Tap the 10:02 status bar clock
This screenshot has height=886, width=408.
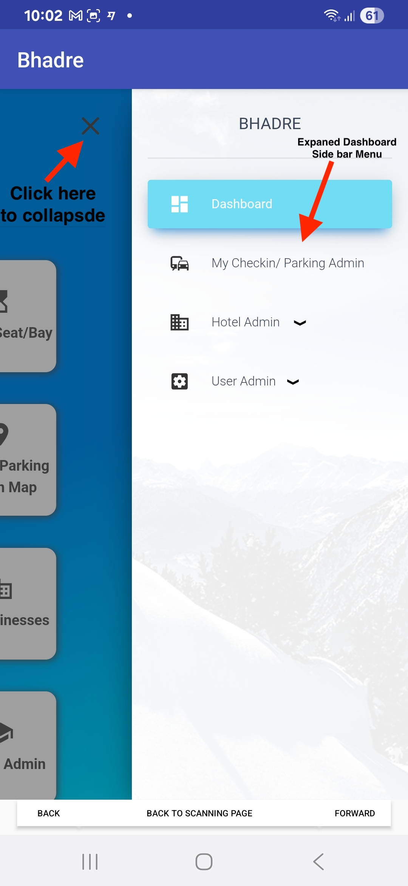click(43, 16)
